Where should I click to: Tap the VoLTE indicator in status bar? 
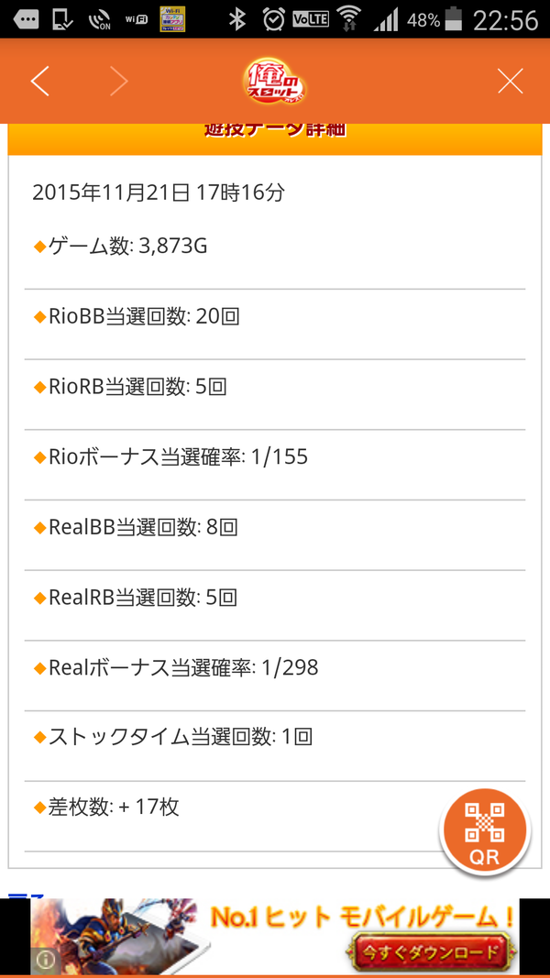pyautogui.click(x=311, y=19)
